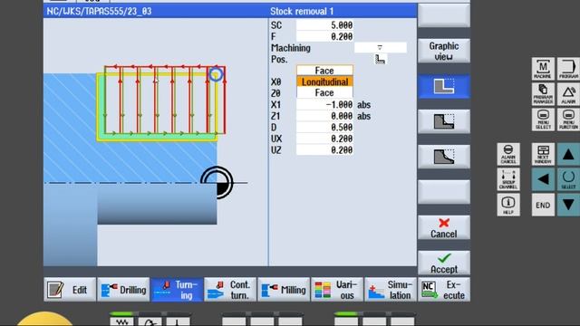The image size is (580, 326).
Task: Open Contour turning softkey
Action: click(230, 290)
